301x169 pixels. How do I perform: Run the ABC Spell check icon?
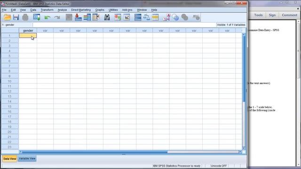[x=196, y=17]
